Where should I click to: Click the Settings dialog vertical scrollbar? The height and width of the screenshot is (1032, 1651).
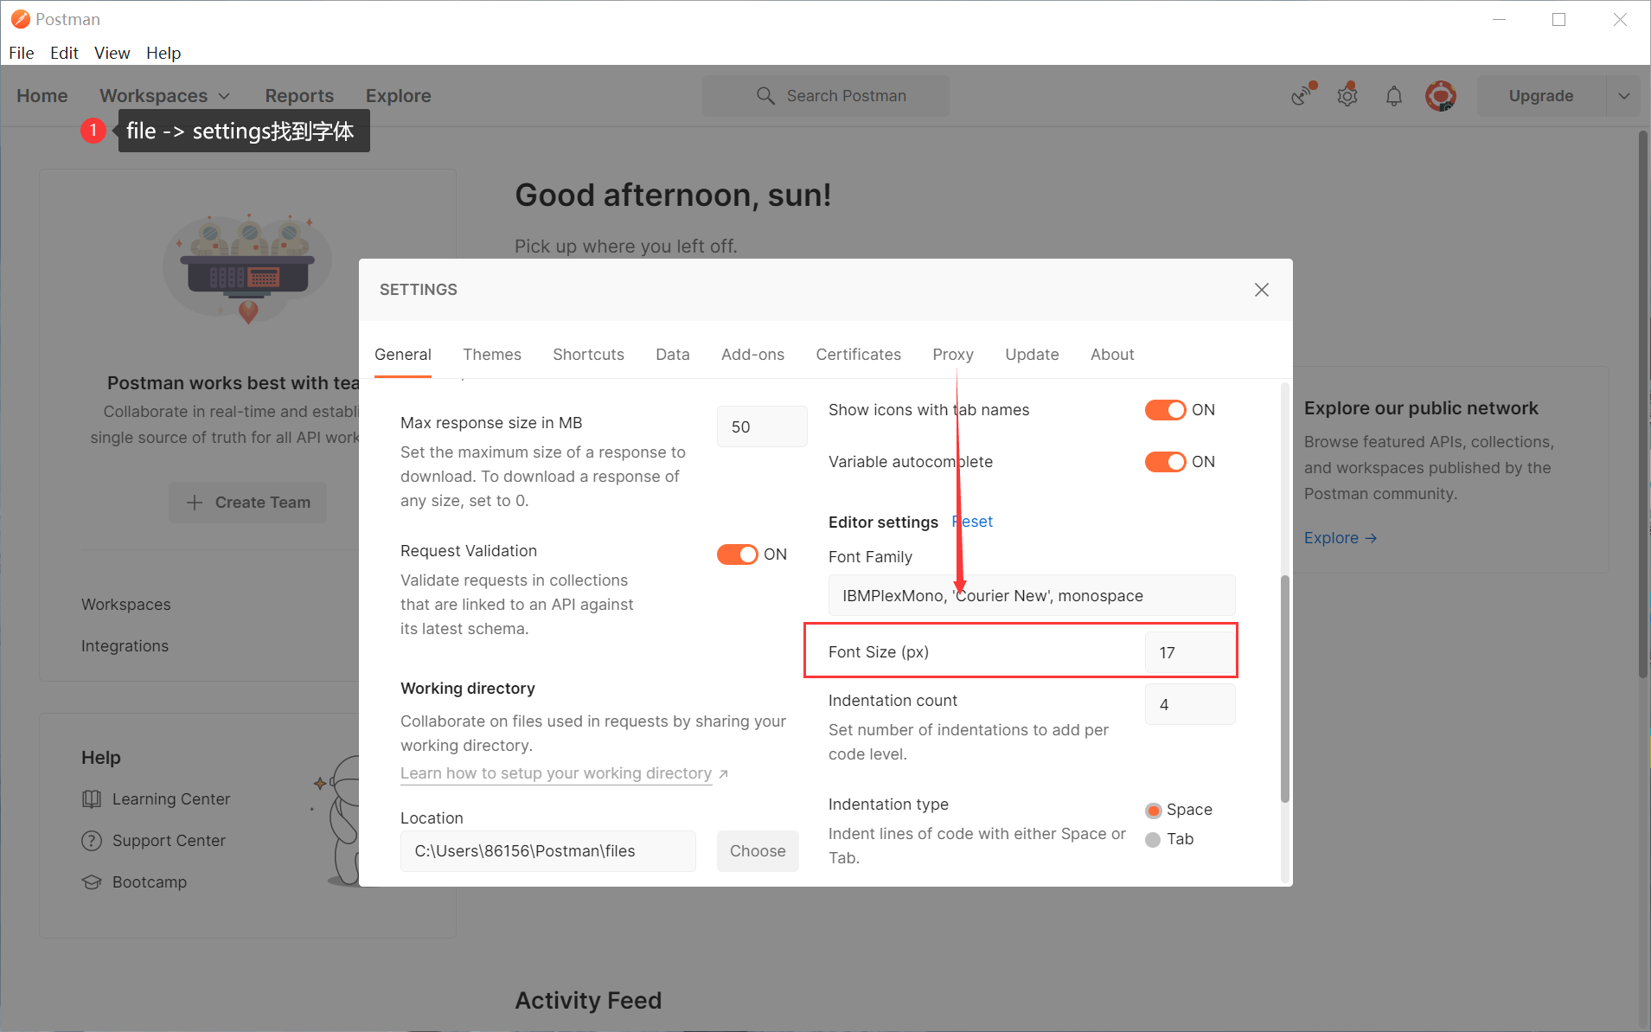point(1285,689)
